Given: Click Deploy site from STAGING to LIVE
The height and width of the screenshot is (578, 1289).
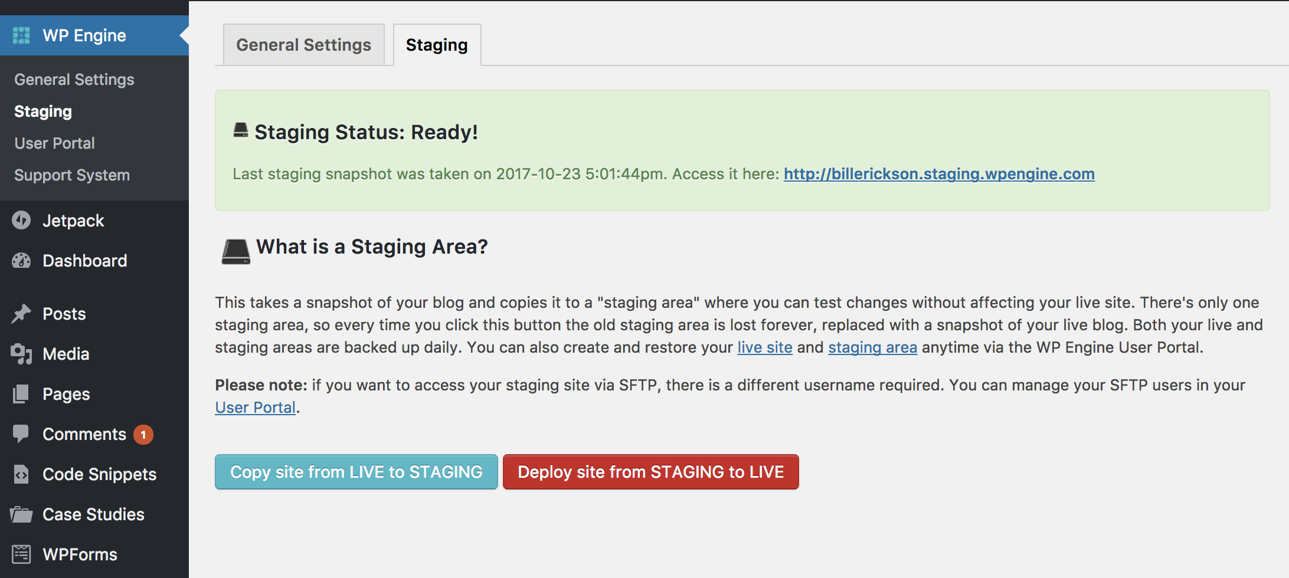Looking at the screenshot, I should [651, 472].
